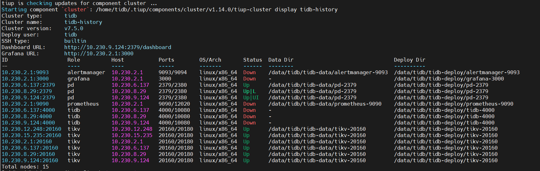Click the /data/tidb/tidb-data/alertmanager-9093 data dir
The height and width of the screenshot is (171, 540).
click(328, 72)
